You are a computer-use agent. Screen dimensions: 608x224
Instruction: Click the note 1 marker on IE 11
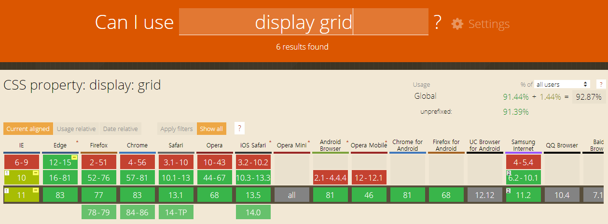pos(7,190)
